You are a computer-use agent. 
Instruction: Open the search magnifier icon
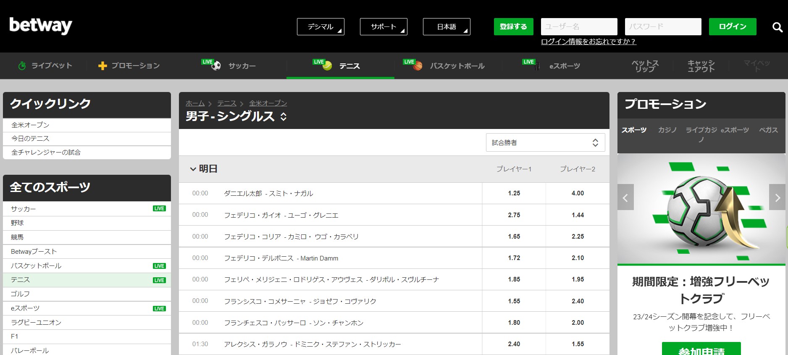[777, 27]
